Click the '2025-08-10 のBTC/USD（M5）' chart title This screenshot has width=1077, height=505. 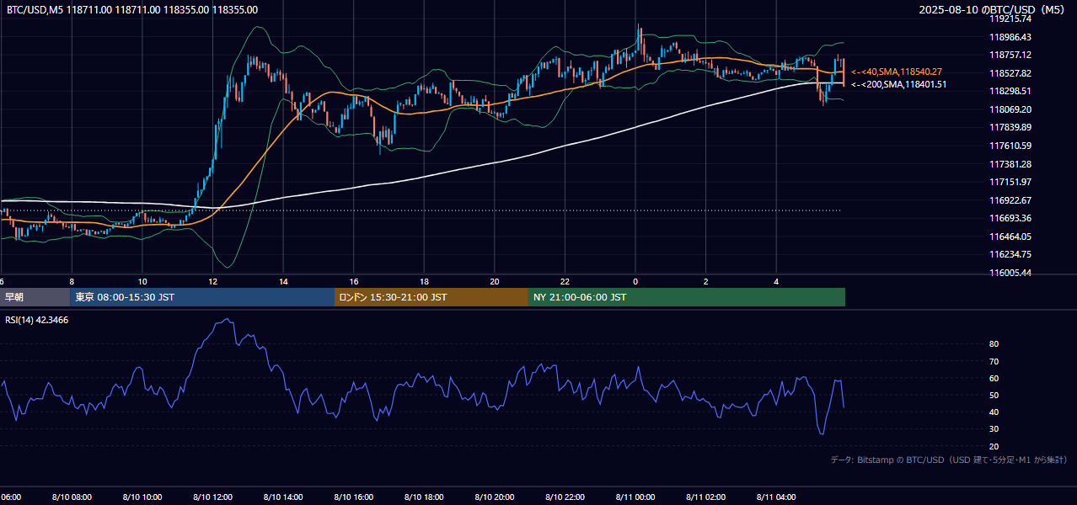[x=994, y=10]
